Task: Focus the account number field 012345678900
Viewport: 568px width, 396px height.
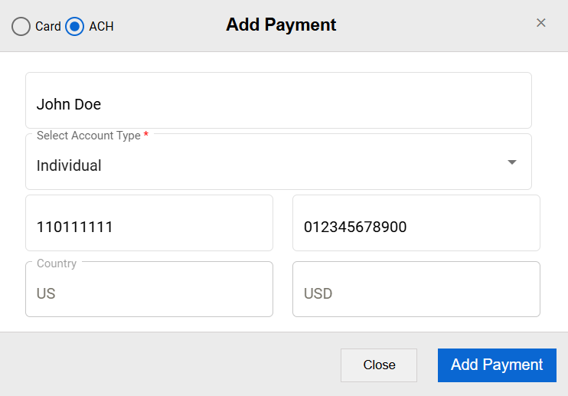Action: (x=416, y=226)
